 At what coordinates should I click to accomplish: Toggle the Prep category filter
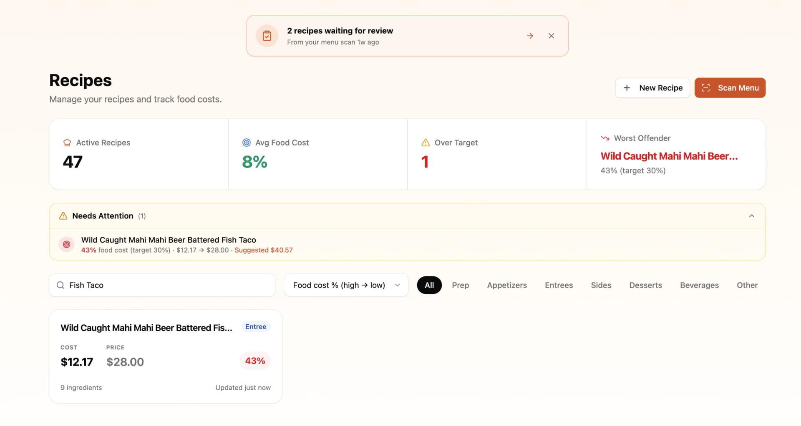tap(460, 285)
